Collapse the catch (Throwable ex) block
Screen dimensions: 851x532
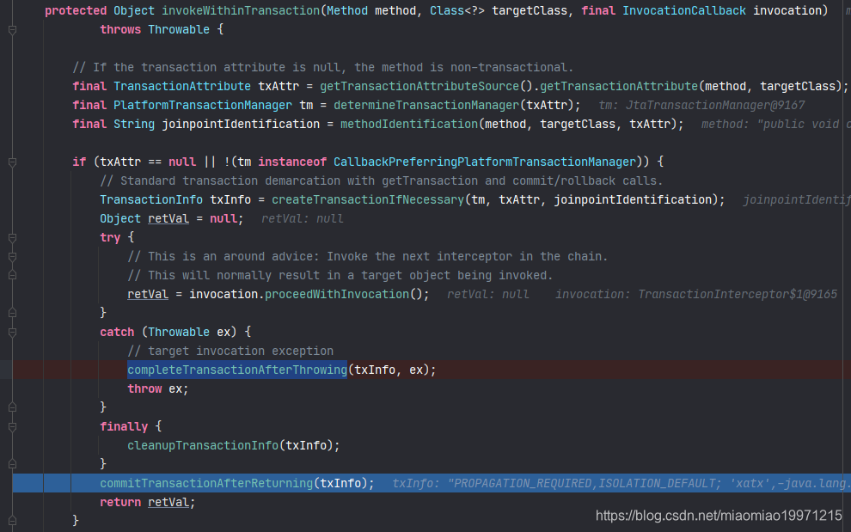click(x=13, y=333)
